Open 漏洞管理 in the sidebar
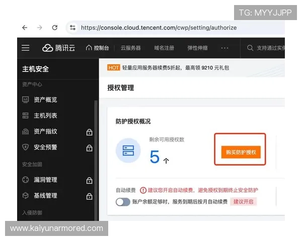 (45, 180)
